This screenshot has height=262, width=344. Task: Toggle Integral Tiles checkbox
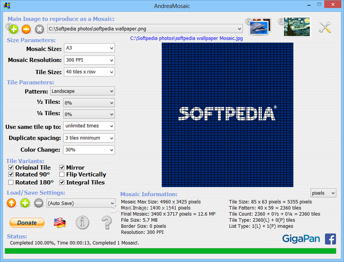(x=62, y=183)
